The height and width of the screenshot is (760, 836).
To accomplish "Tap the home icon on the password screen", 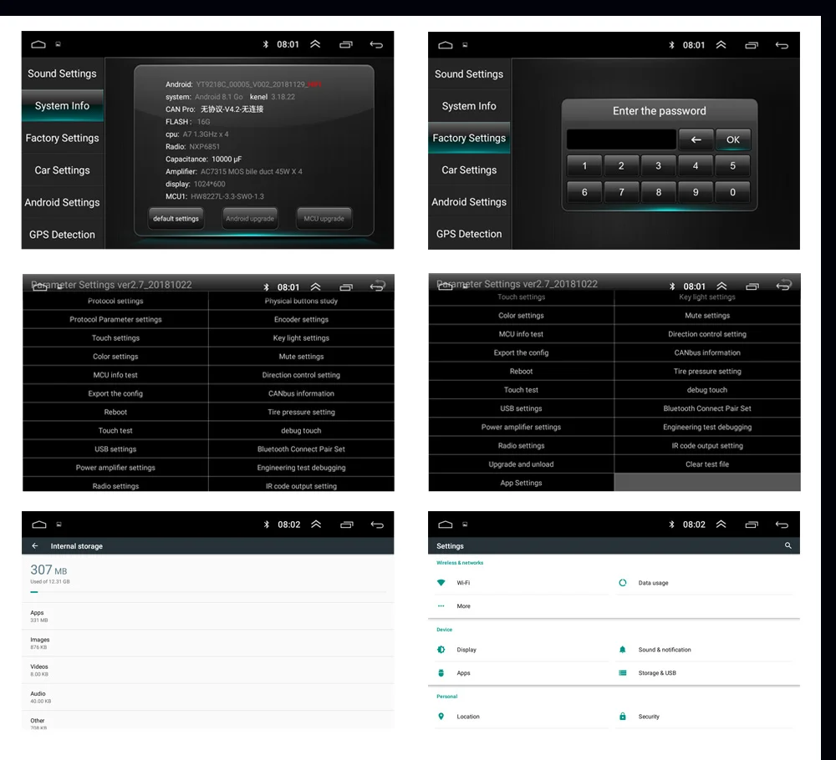I will [446, 45].
